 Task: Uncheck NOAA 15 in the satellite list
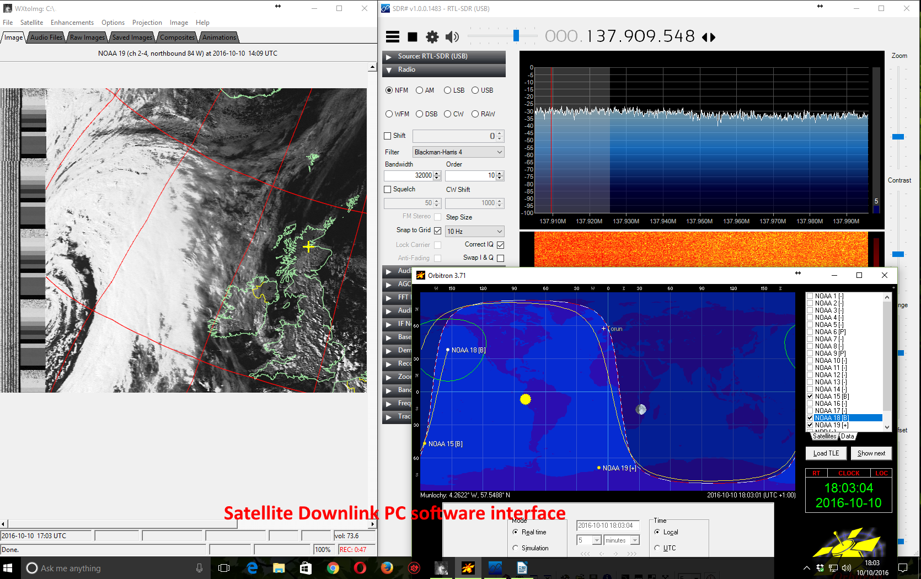pos(810,396)
